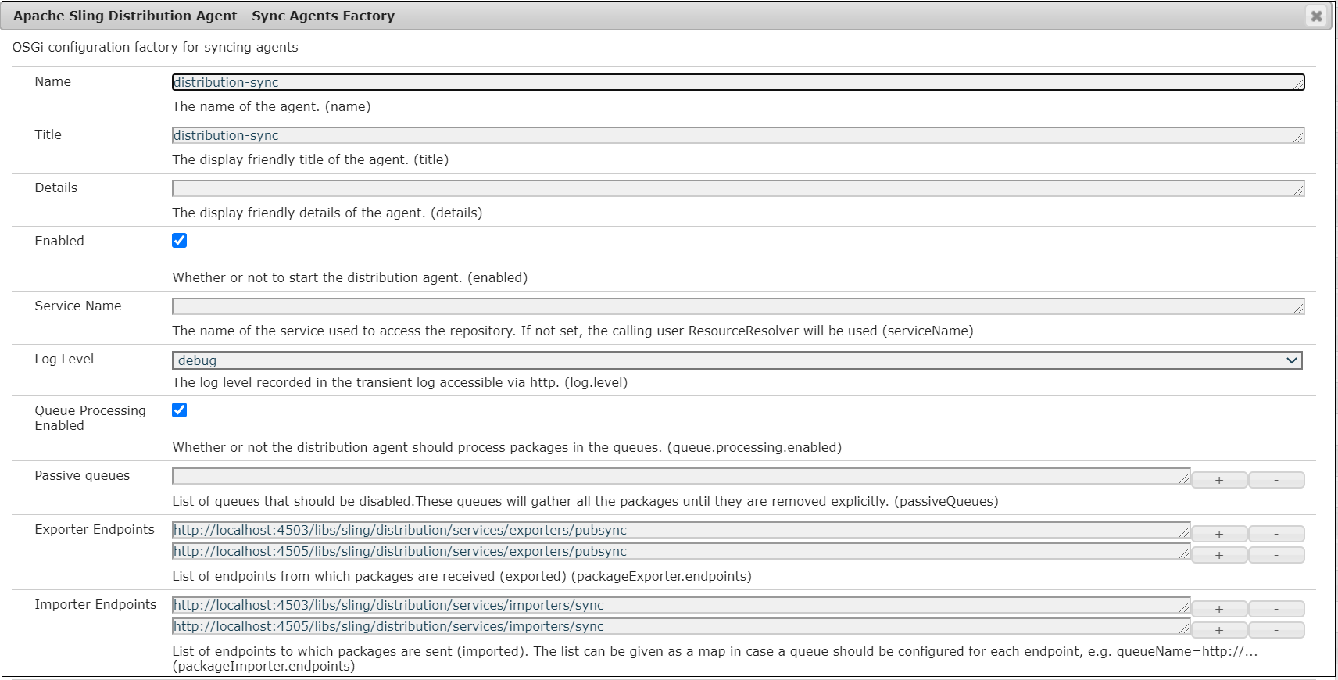
Task: Click the 'Importer Endpoints' label
Action: pyautogui.click(x=95, y=604)
